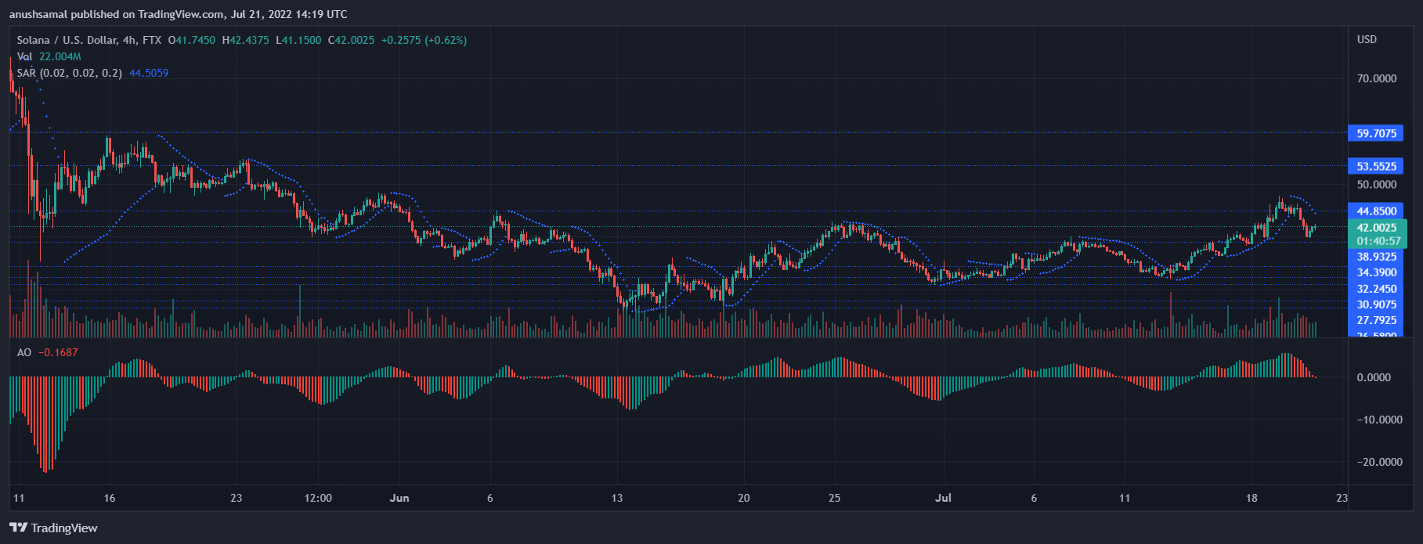Select the 12:00 time axis label

click(318, 498)
